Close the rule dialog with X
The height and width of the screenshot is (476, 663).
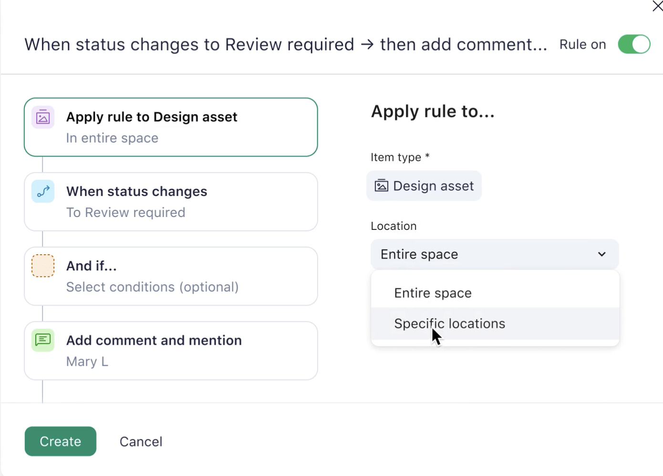click(x=657, y=6)
